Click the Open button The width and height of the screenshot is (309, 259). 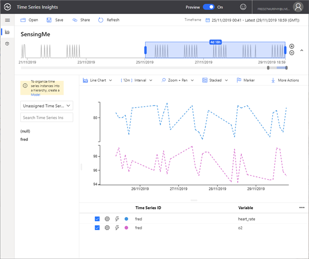pyautogui.click(x=29, y=20)
